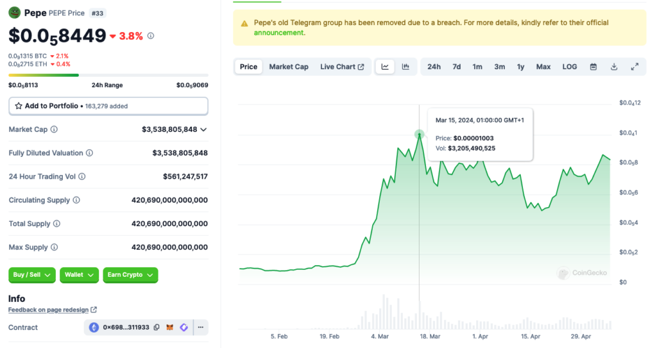Toggle the LOG scale on the chart
This screenshot has width=657, height=348.
[570, 67]
